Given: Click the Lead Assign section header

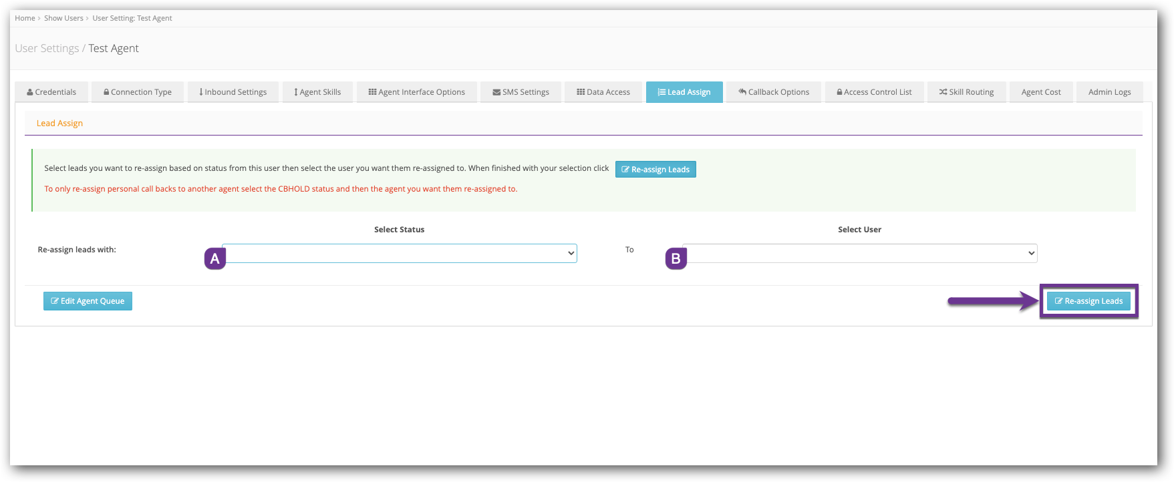Looking at the screenshot, I should tap(59, 124).
